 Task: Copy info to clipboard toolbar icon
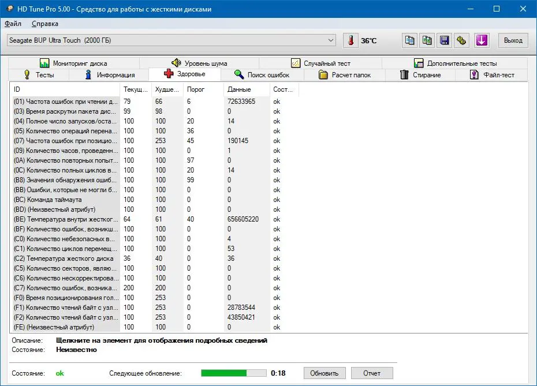[x=409, y=40]
